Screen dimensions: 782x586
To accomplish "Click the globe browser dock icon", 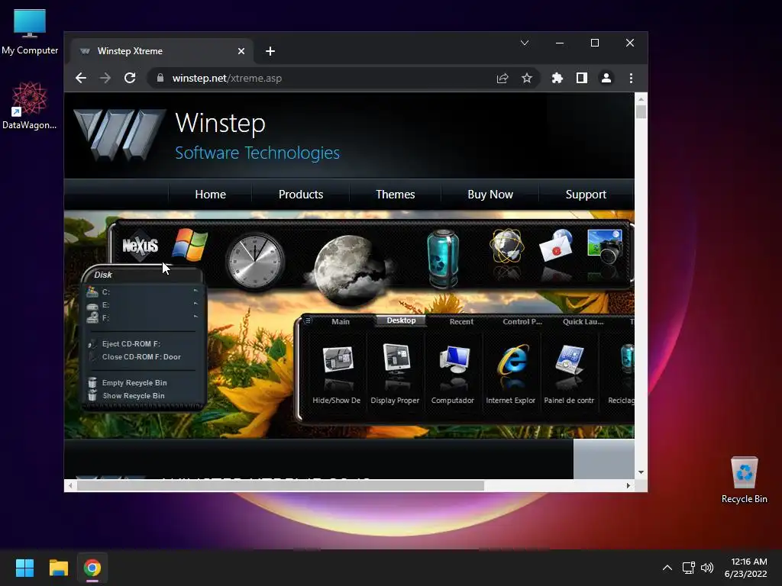I will click(x=506, y=246).
